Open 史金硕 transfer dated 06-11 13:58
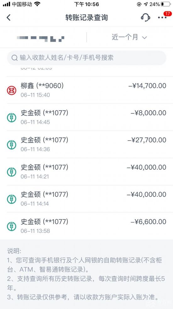 [x=87, y=226]
